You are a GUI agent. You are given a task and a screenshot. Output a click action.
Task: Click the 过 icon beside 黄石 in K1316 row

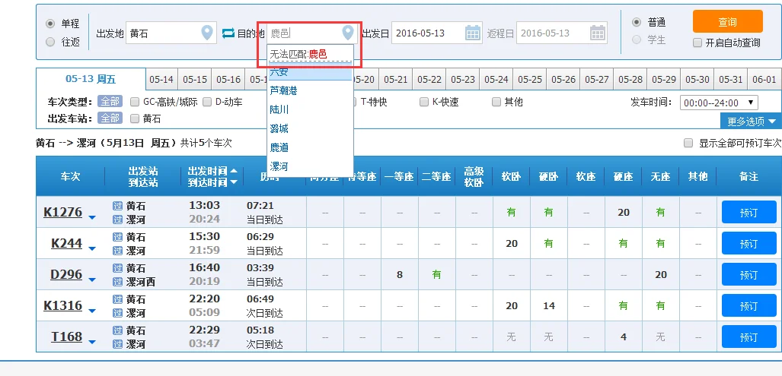tap(118, 299)
